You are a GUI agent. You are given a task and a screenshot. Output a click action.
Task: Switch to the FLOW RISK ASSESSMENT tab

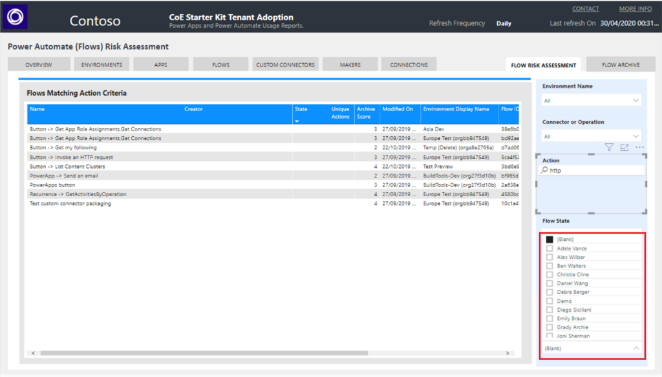point(543,64)
